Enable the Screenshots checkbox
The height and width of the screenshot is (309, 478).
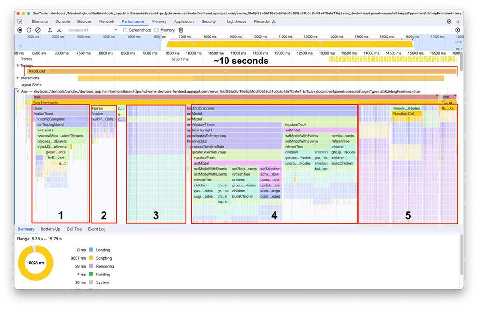point(126,30)
